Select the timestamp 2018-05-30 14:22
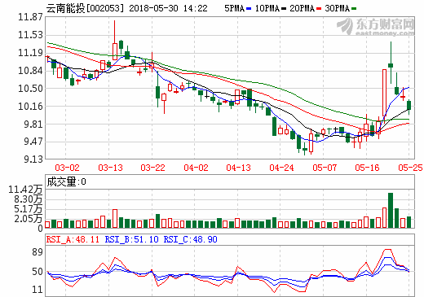 pyautogui.click(x=168, y=8)
